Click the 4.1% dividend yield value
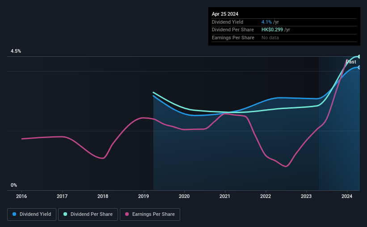The image size is (367, 227). (266, 22)
